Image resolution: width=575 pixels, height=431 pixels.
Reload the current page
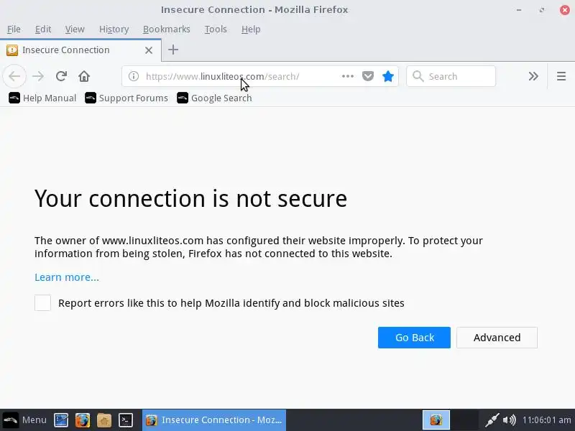click(x=61, y=76)
